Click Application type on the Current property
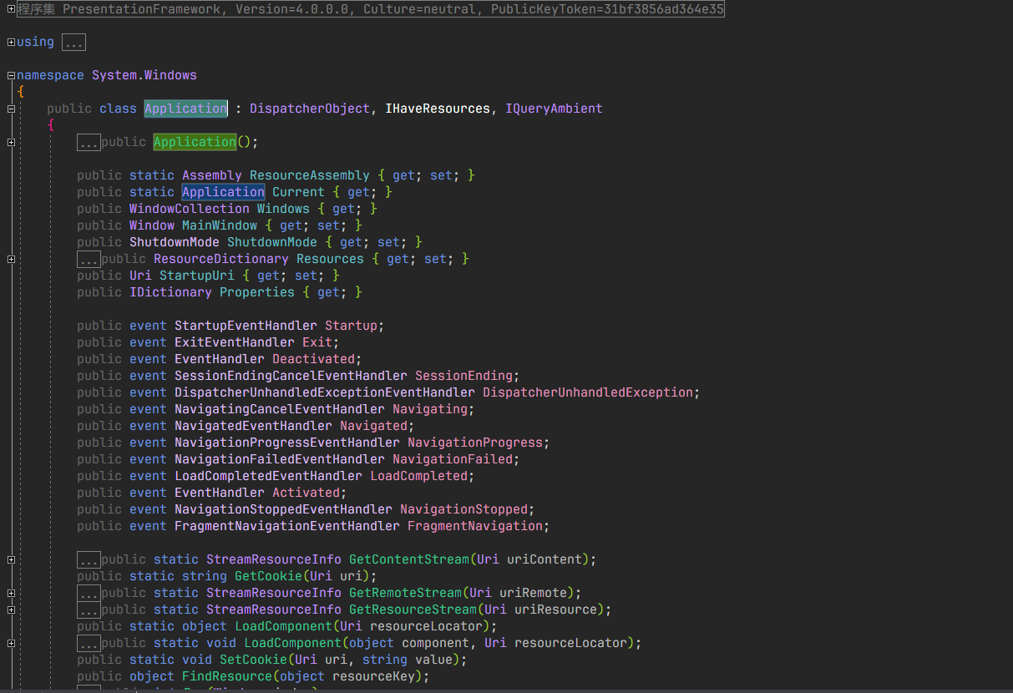 tap(223, 192)
